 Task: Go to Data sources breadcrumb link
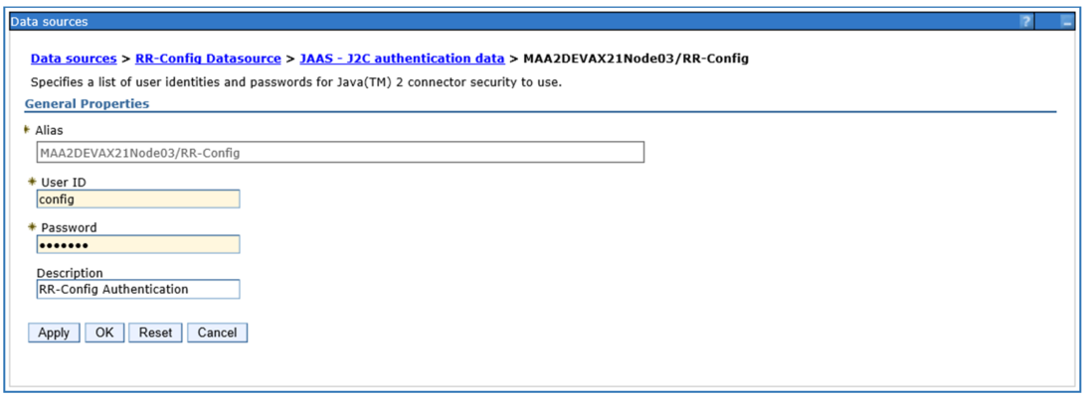click(74, 59)
